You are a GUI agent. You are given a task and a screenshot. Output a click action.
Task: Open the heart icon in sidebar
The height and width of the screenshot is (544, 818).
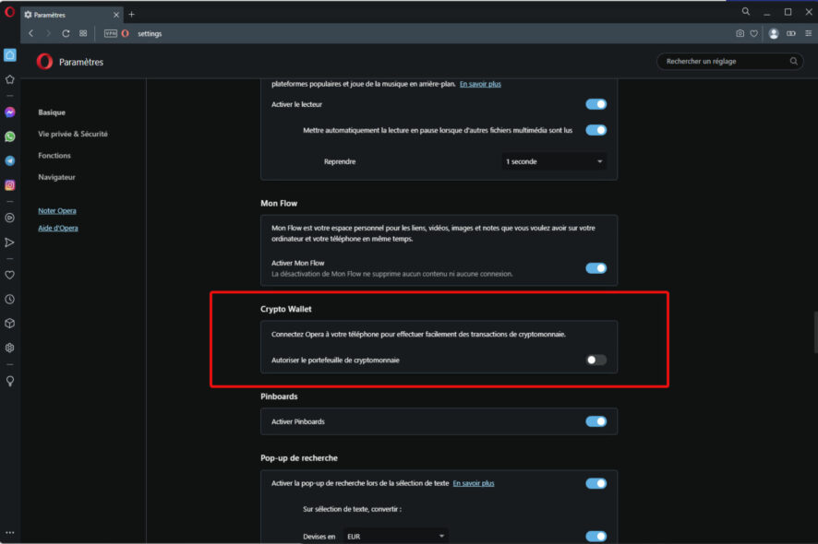[x=10, y=275]
